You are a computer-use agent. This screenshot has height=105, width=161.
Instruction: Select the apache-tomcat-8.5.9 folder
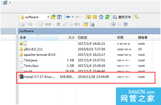click(x=86, y=55)
